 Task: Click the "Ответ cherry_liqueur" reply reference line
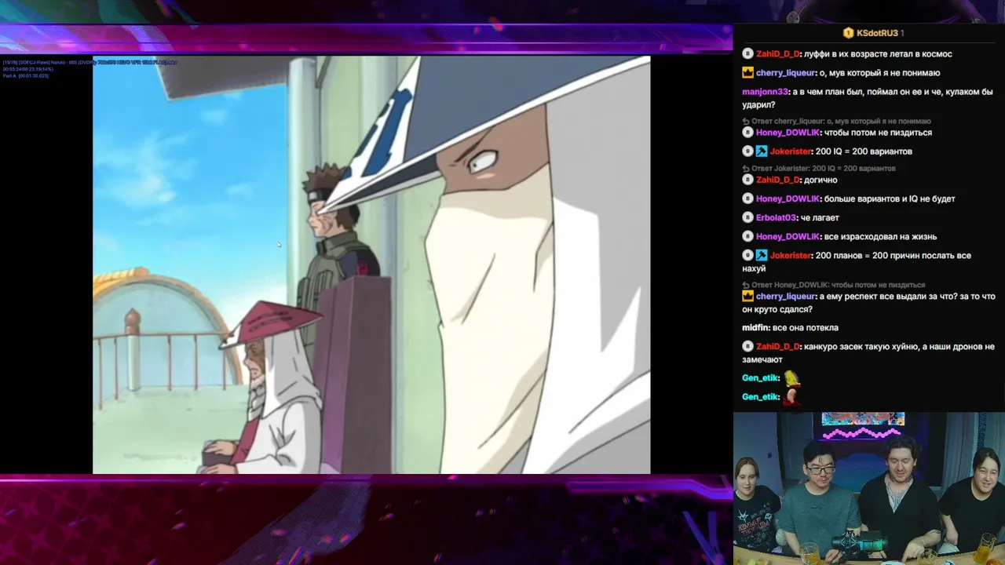(837, 122)
